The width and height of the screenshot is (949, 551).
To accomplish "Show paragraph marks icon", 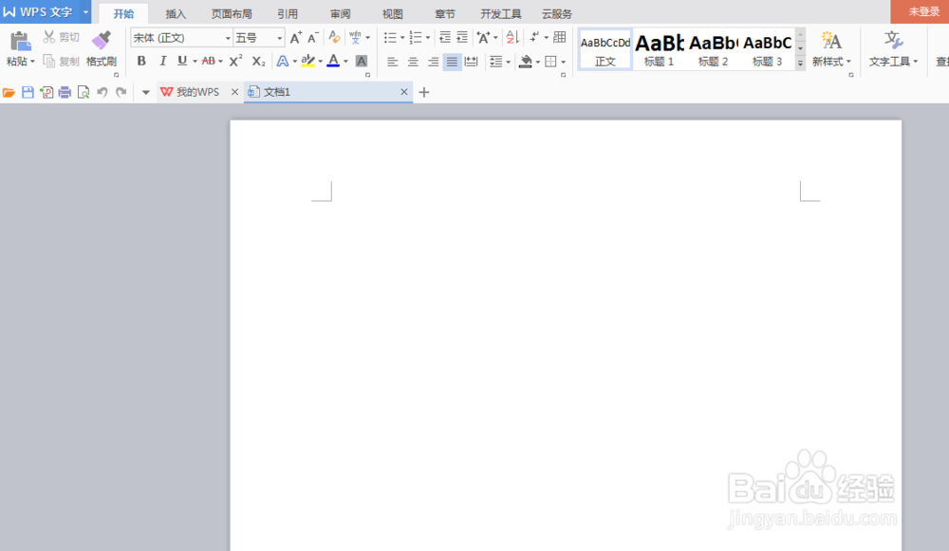I will click(x=533, y=38).
